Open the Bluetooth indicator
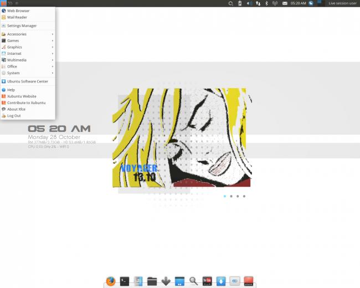 coord(266,3)
